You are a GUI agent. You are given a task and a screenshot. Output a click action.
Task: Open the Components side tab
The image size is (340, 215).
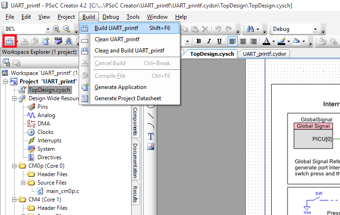pyautogui.click(x=135, y=121)
